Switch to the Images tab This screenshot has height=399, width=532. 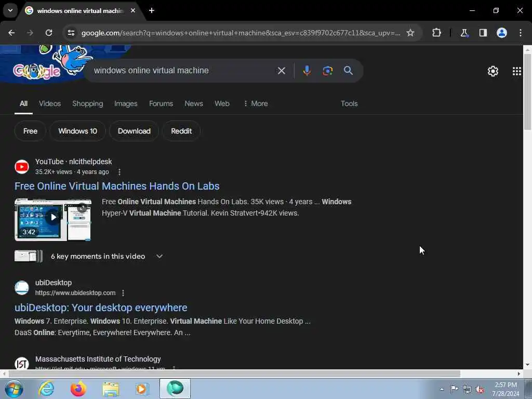(126, 103)
